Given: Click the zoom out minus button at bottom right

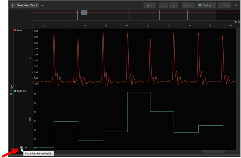Looking at the screenshot, I should [x=228, y=152].
